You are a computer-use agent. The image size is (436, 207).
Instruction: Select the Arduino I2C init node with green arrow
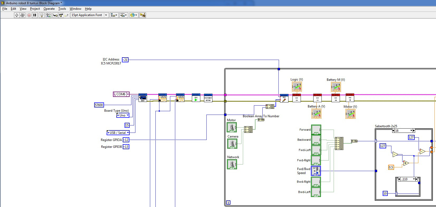pyautogui.click(x=196, y=98)
